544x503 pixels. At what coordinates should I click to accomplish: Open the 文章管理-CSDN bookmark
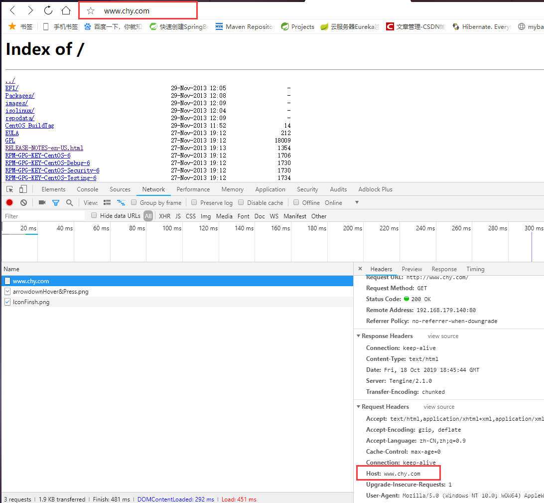415,27
